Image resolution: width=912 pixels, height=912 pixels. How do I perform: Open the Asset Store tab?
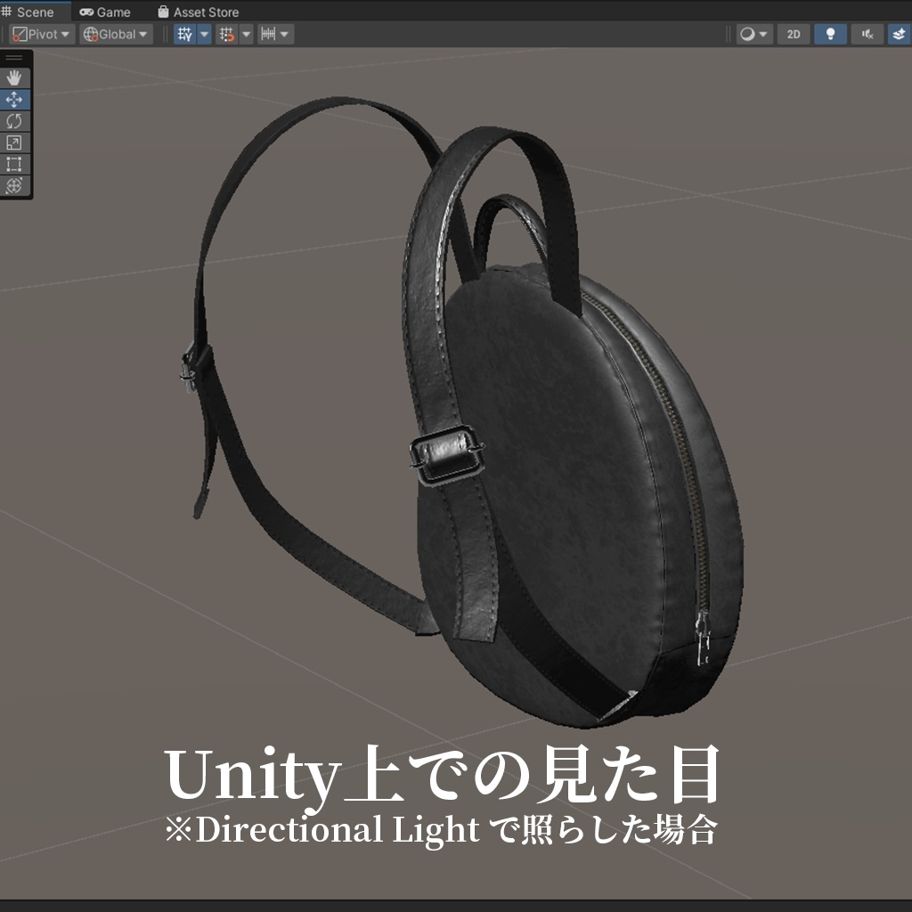tap(199, 12)
